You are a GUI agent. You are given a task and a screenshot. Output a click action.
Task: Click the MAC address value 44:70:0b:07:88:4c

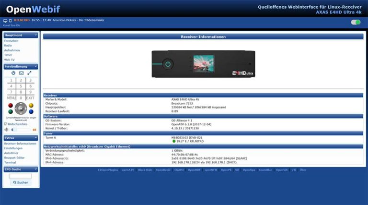(x=184, y=155)
